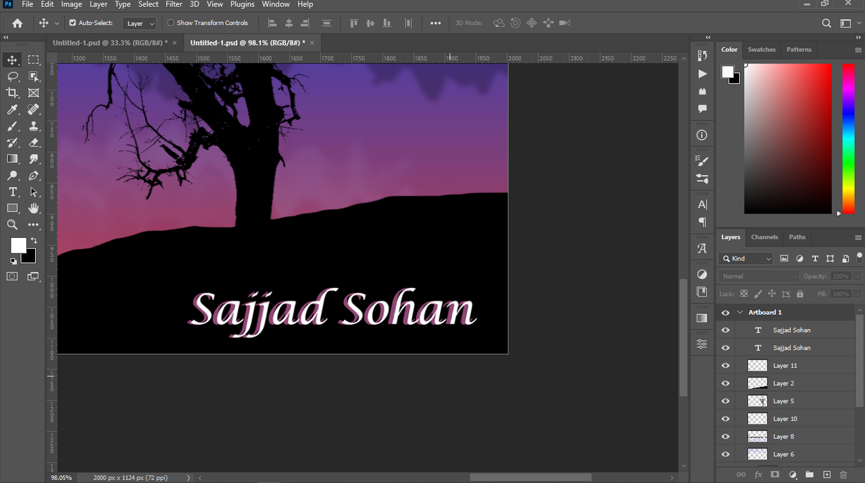Switch to the Channels tab

pyautogui.click(x=764, y=237)
